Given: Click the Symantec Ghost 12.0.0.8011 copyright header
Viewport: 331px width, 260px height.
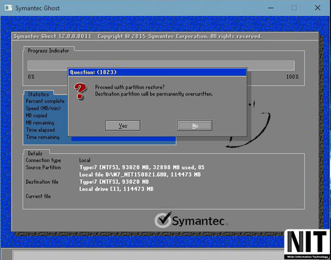Looking at the screenshot, I should 137,36.
